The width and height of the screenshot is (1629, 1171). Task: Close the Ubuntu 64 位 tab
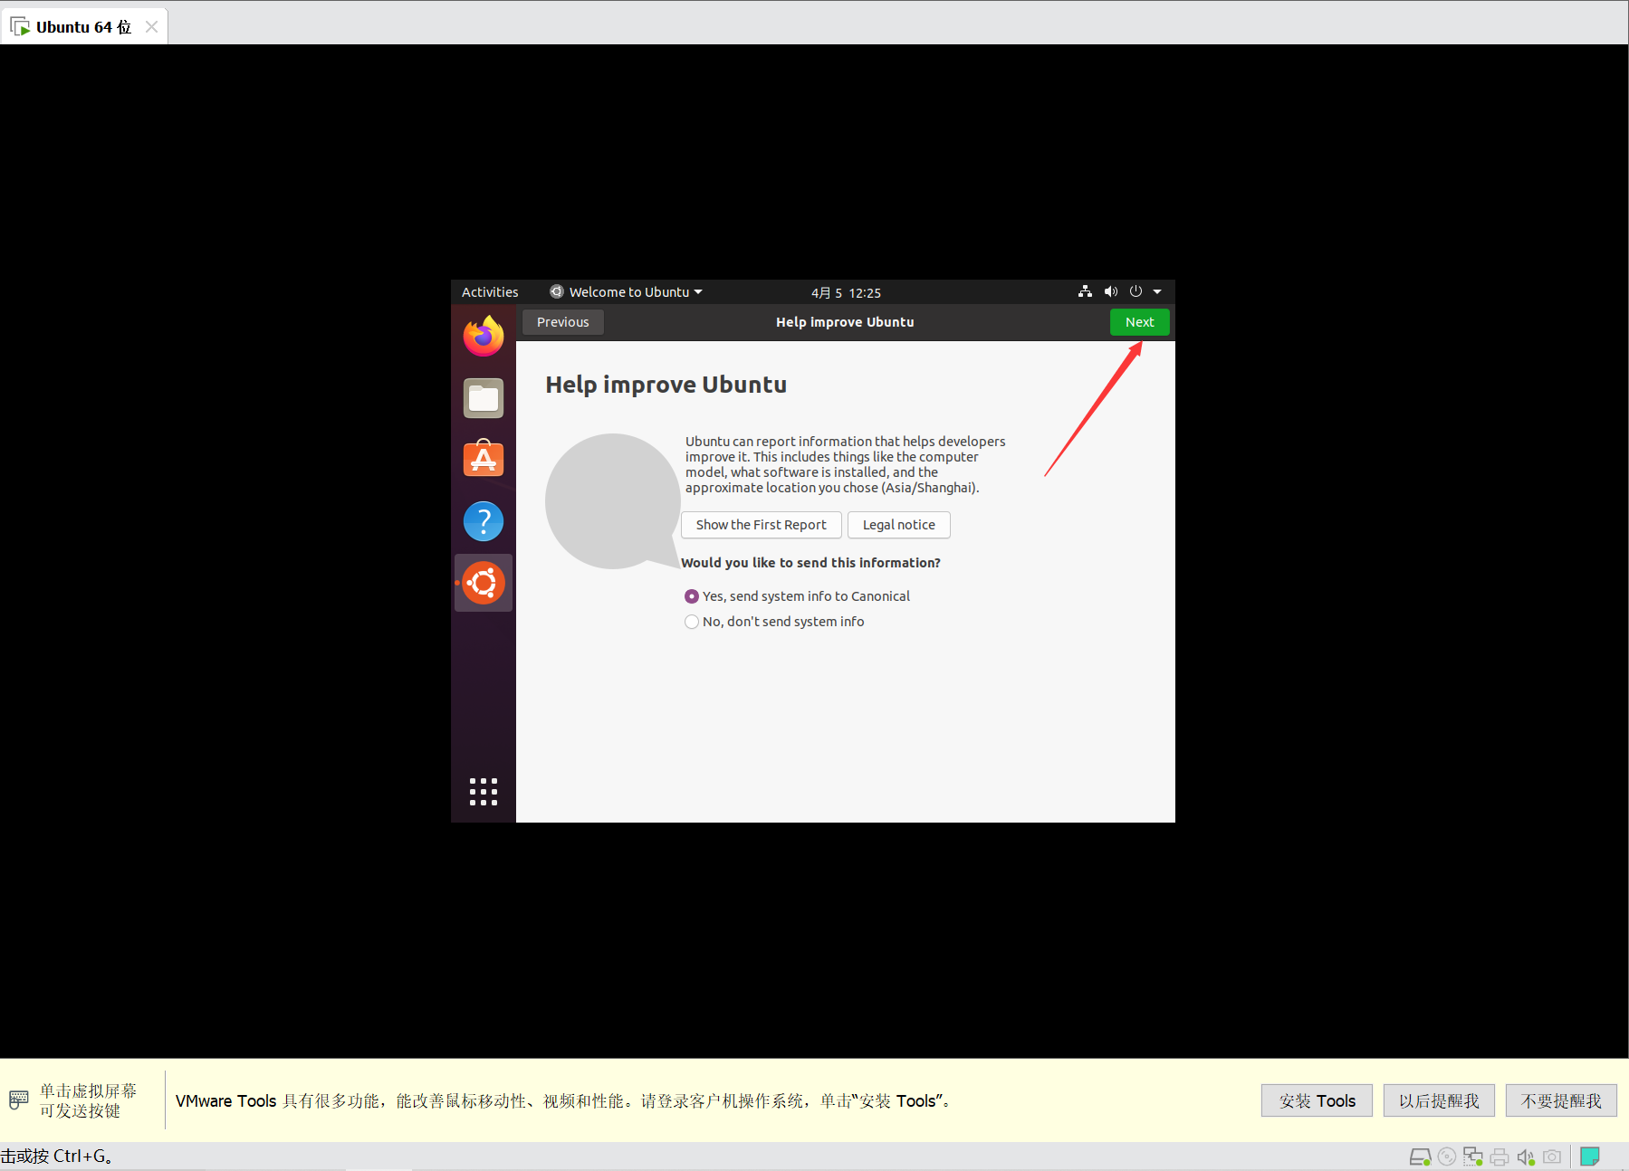pyautogui.click(x=152, y=27)
